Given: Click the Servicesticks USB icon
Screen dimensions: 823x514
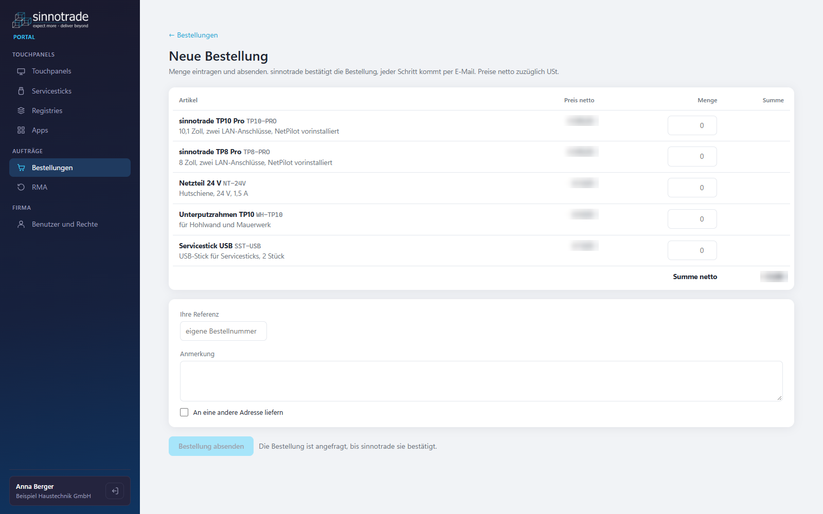Looking at the screenshot, I should (x=21, y=91).
